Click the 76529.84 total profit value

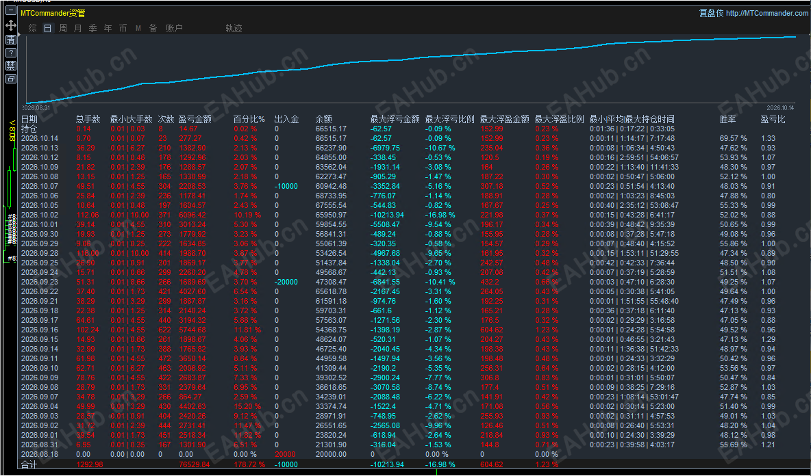[195, 464]
